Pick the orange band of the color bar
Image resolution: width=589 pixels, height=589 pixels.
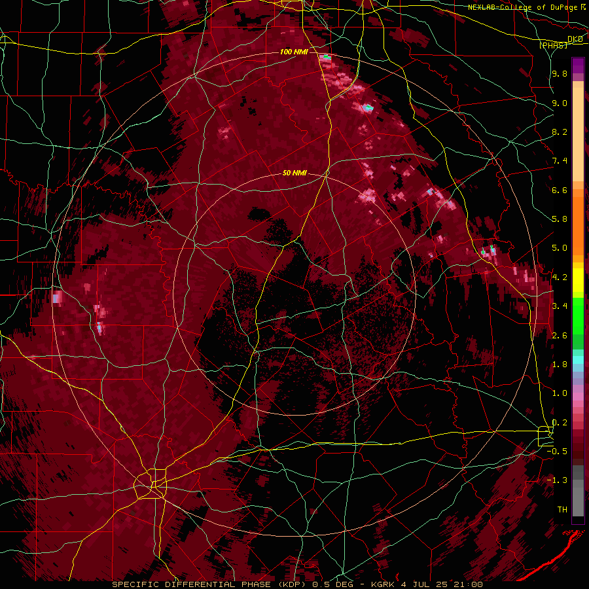pyautogui.click(x=578, y=225)
